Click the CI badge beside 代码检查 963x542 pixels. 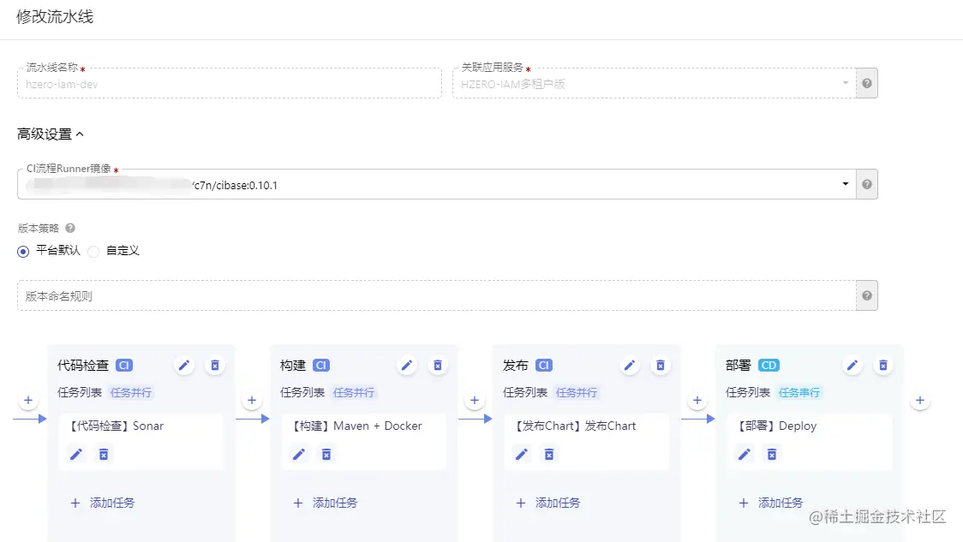point(124,366)
